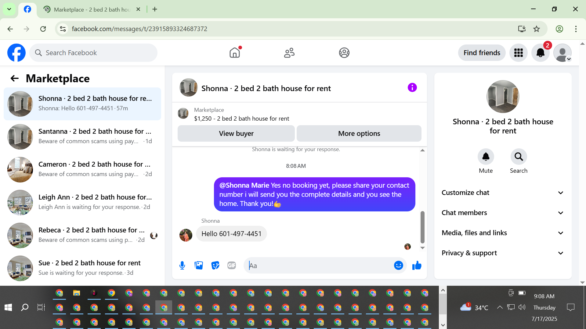Click the chat scrollbar thumb
Screen dimensions: 586x329
[422, 227]
